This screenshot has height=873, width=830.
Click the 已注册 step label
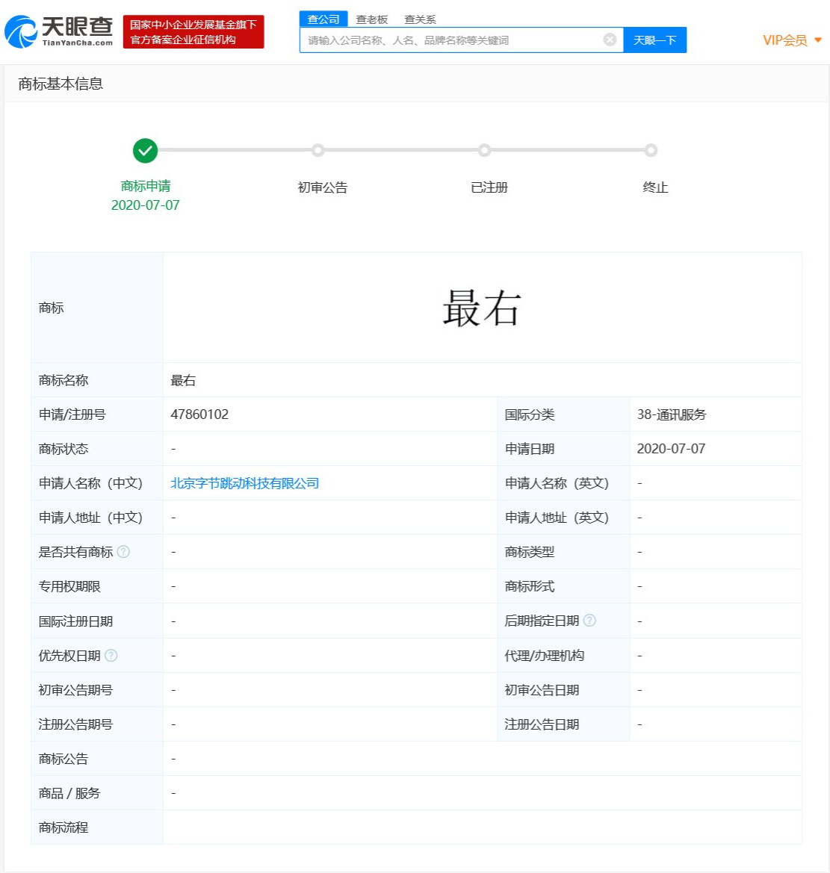489,187
